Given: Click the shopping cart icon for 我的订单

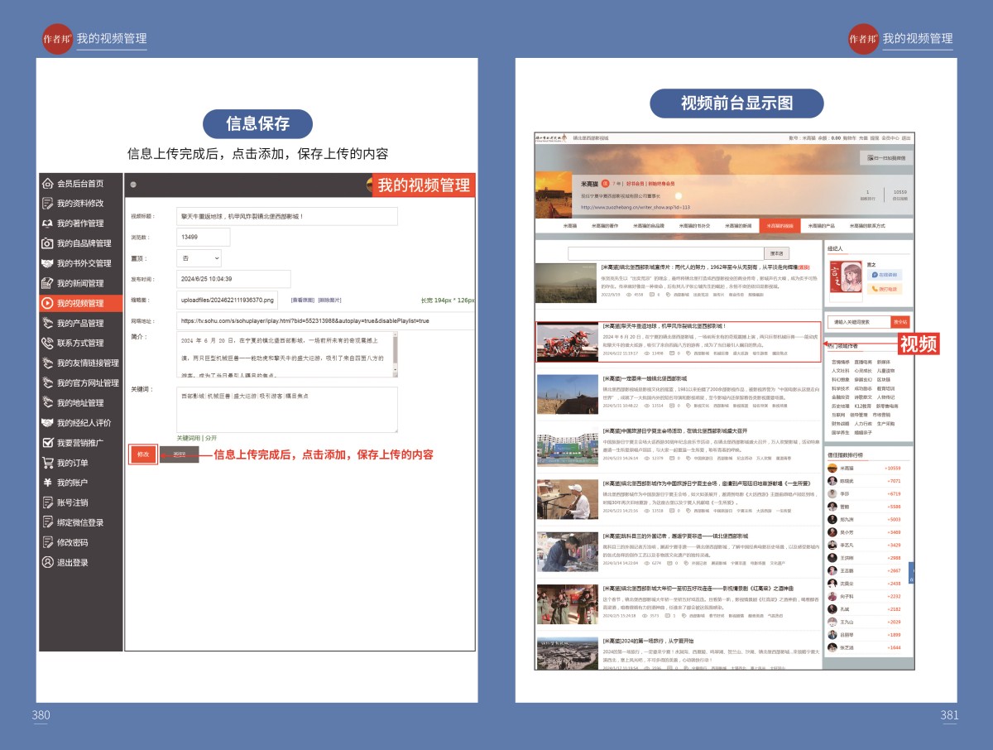Looking at the screenshot, I should [x=48, y=463].
